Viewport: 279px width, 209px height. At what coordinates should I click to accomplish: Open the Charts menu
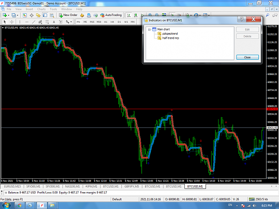[42, 9]
